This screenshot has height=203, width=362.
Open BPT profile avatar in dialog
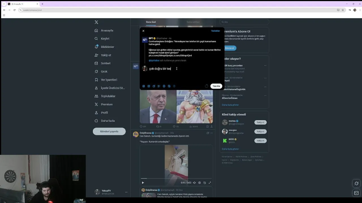pyautogui.click(x=145, y=40)
